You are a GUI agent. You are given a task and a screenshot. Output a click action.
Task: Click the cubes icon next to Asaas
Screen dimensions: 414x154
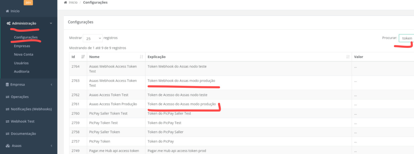click(8, 146)
